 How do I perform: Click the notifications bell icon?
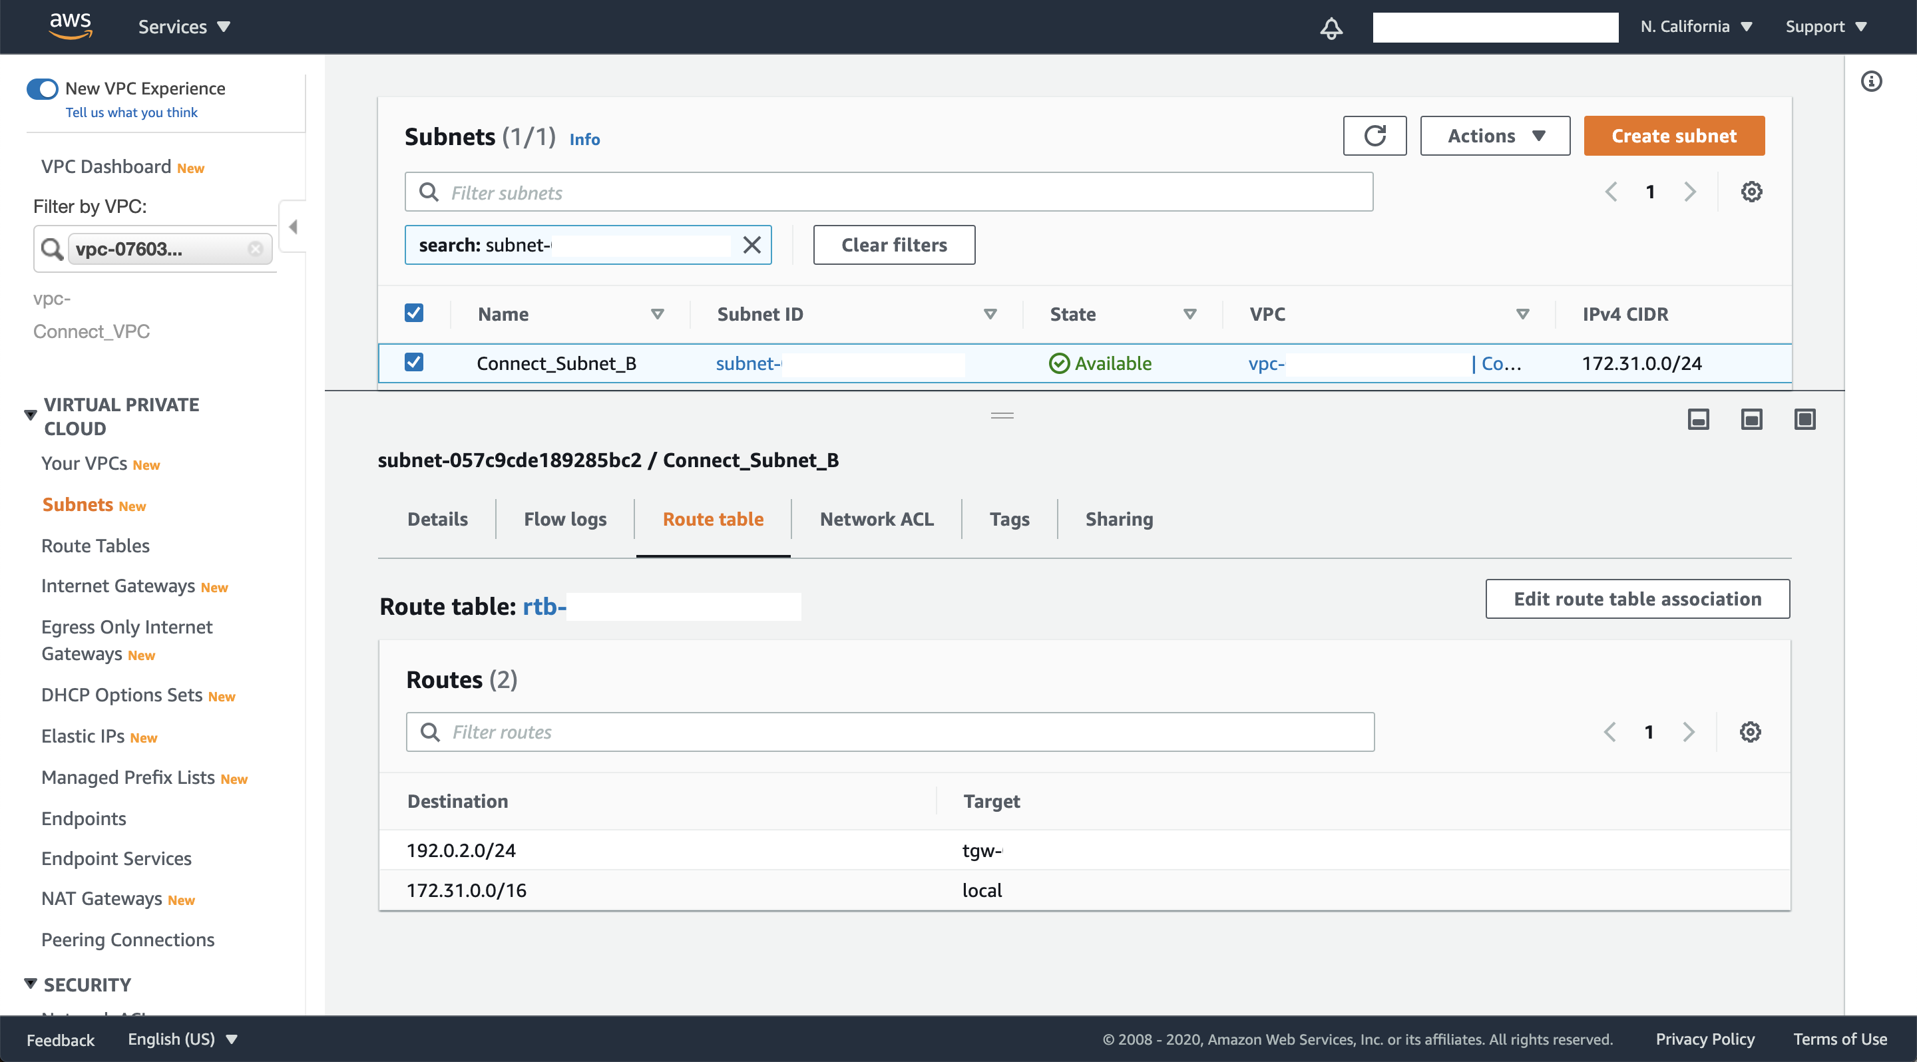tap(1331, 27)
